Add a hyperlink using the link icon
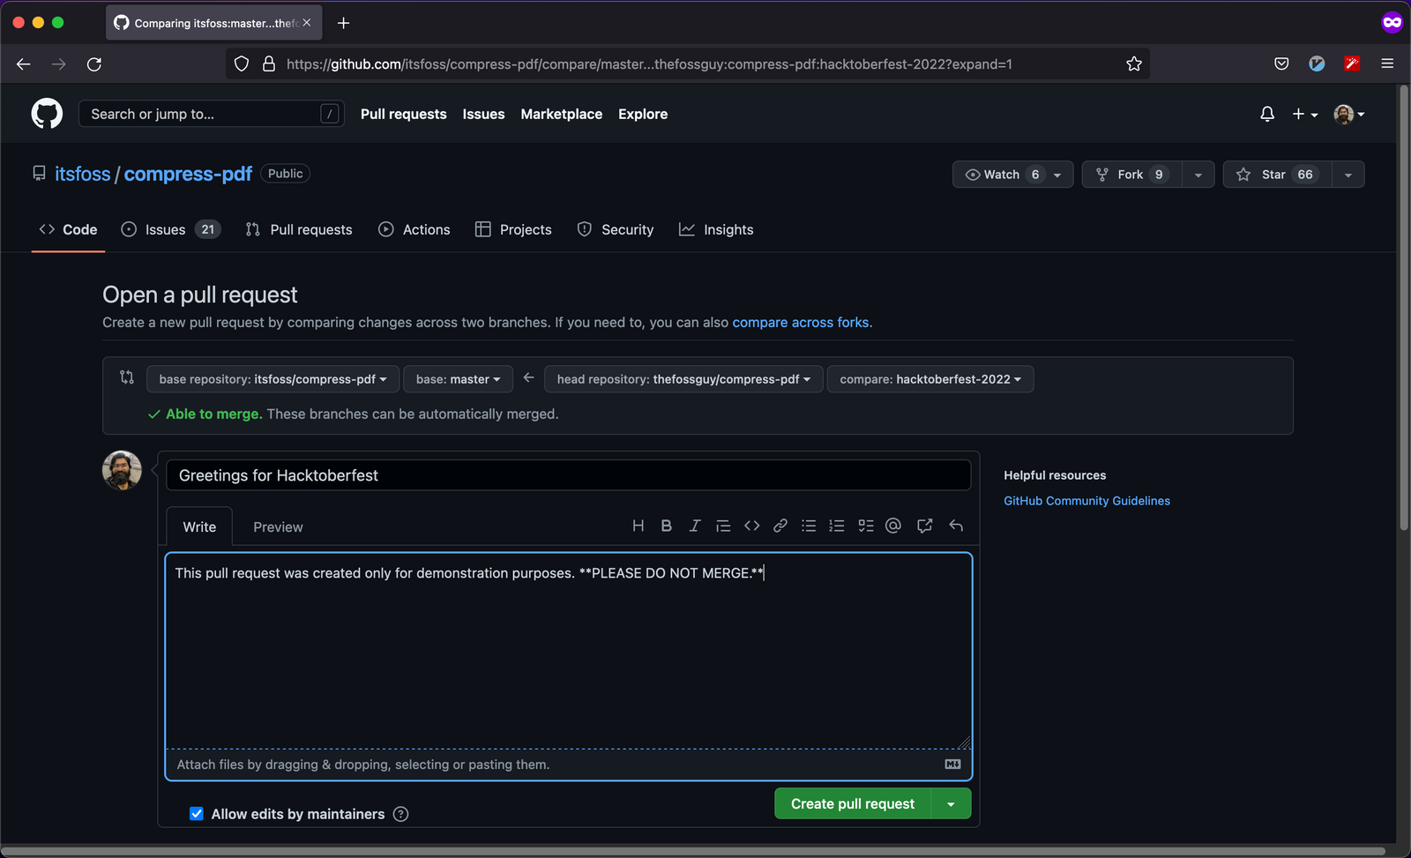 click(x=780, y=526)
